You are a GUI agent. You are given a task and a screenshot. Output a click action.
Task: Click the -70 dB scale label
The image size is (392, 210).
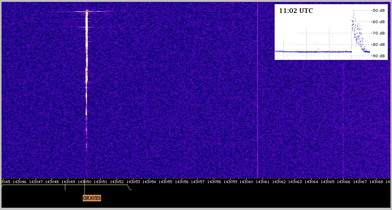tap(378, 33)
